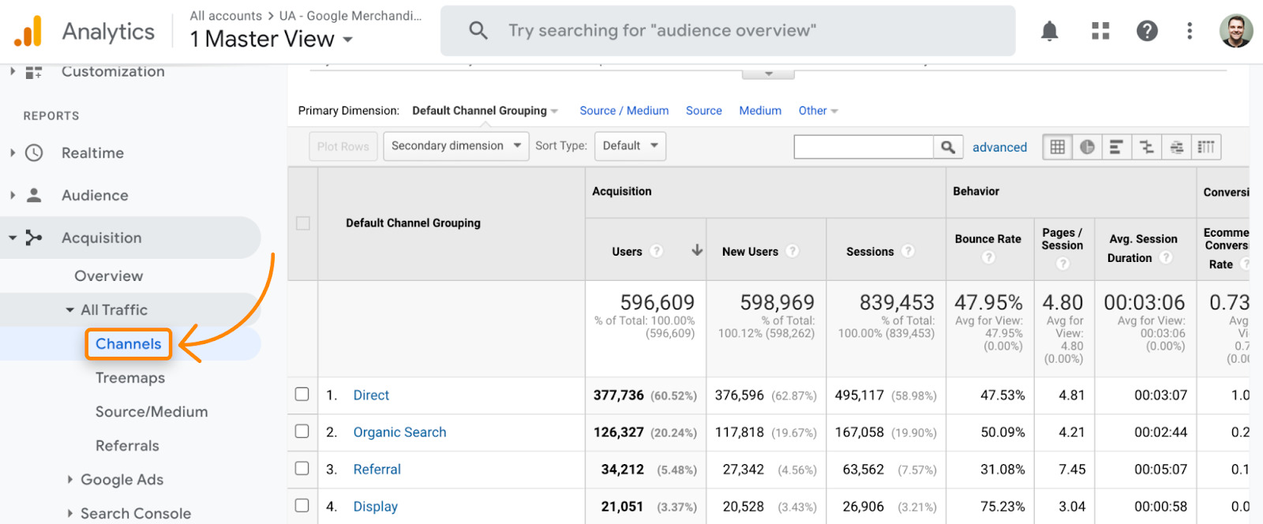
Task: Open Source/Medium in the sidebar
Action: [x=152, y=411]
